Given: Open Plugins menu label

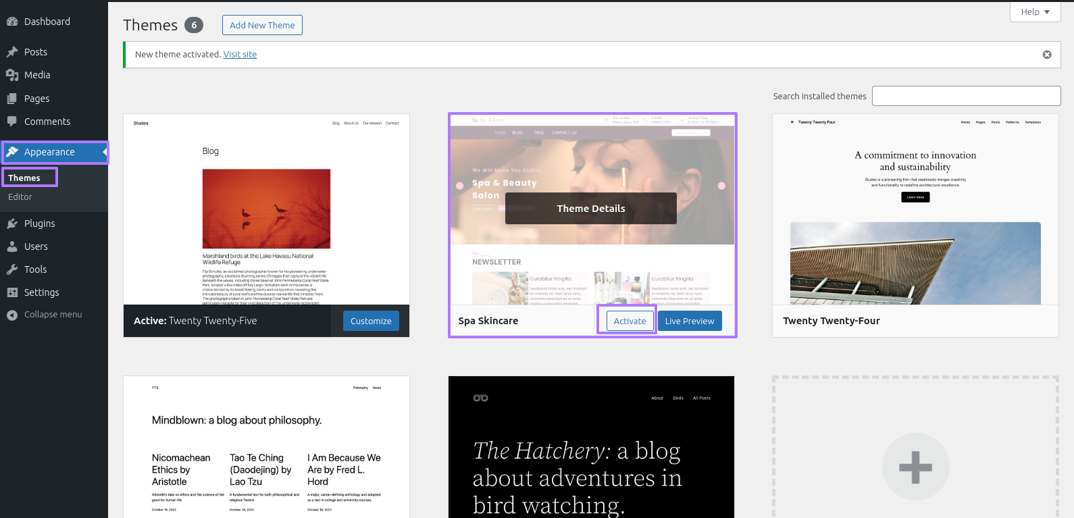Looking at the screenshot, I should 40,224.
